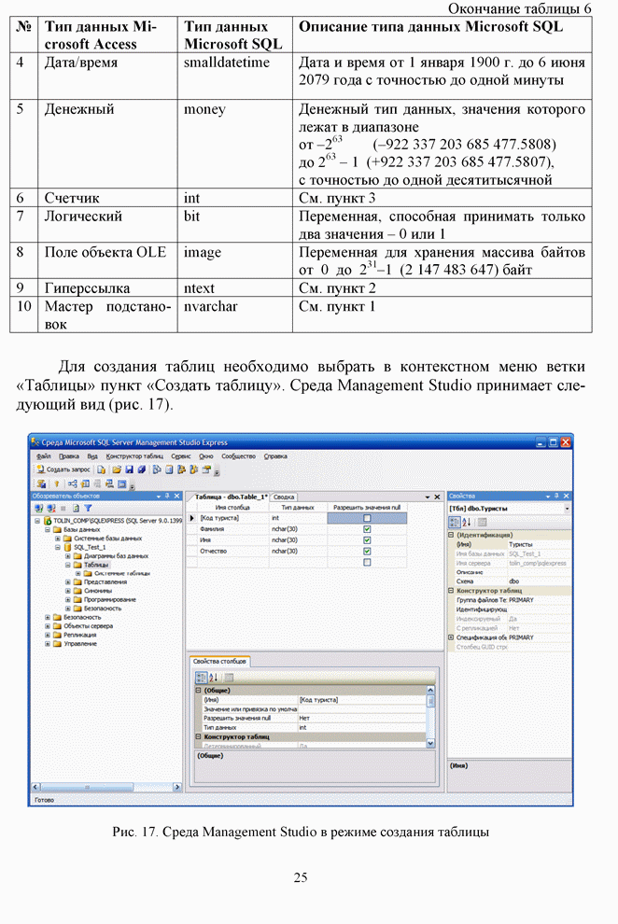Uncheck allow null for 'Отчество' column
Image resolution: width=618 pixels, height=924 pixels.
(x=367, y=552)
